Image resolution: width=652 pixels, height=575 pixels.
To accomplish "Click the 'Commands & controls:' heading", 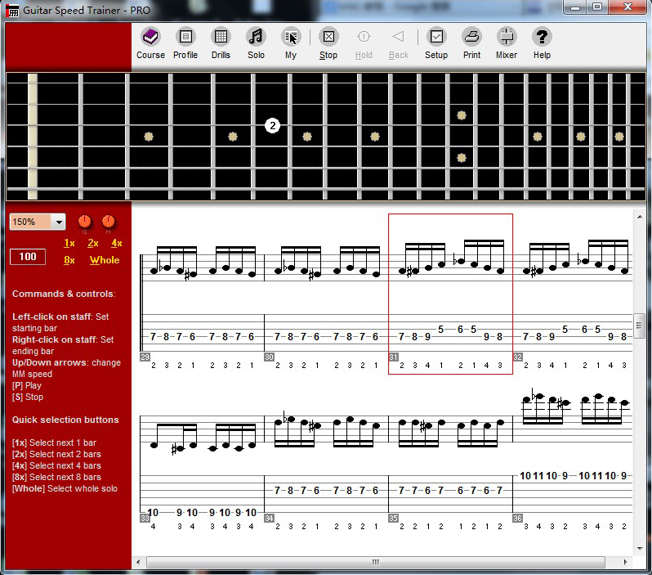I will (x=64, y=294).
